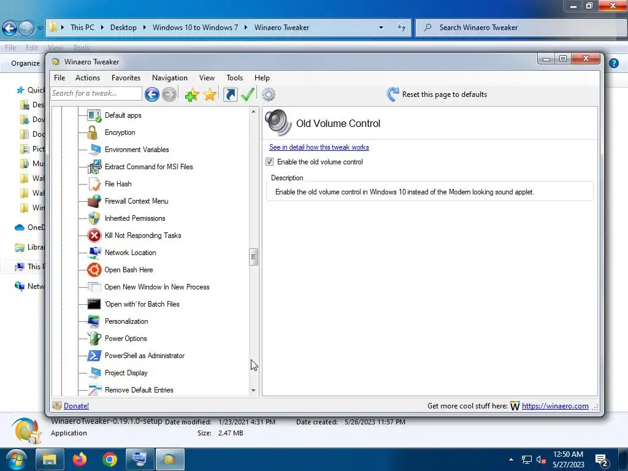This screenshot has width=628, height=471.
Task: Click the 'Open with' for Batch Files icon
Action: [94, 304]
